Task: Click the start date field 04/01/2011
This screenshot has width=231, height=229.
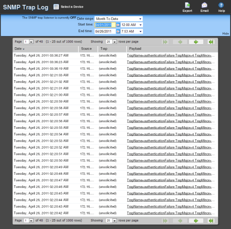Action: point(105,25)
